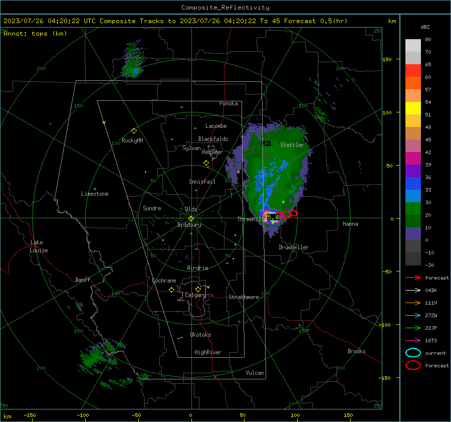Click the yellow diamond marker at Calgary
451x422 pixels.
198,289
